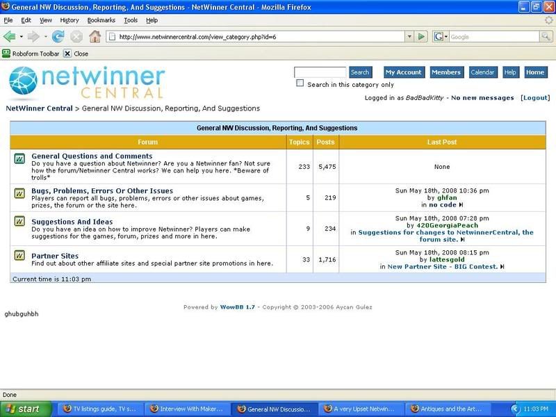Image resolution: width=556 pixels, height=417 pixels.
Task: Close the Roboform toolbar with X icon
Action: coord(67,54)
